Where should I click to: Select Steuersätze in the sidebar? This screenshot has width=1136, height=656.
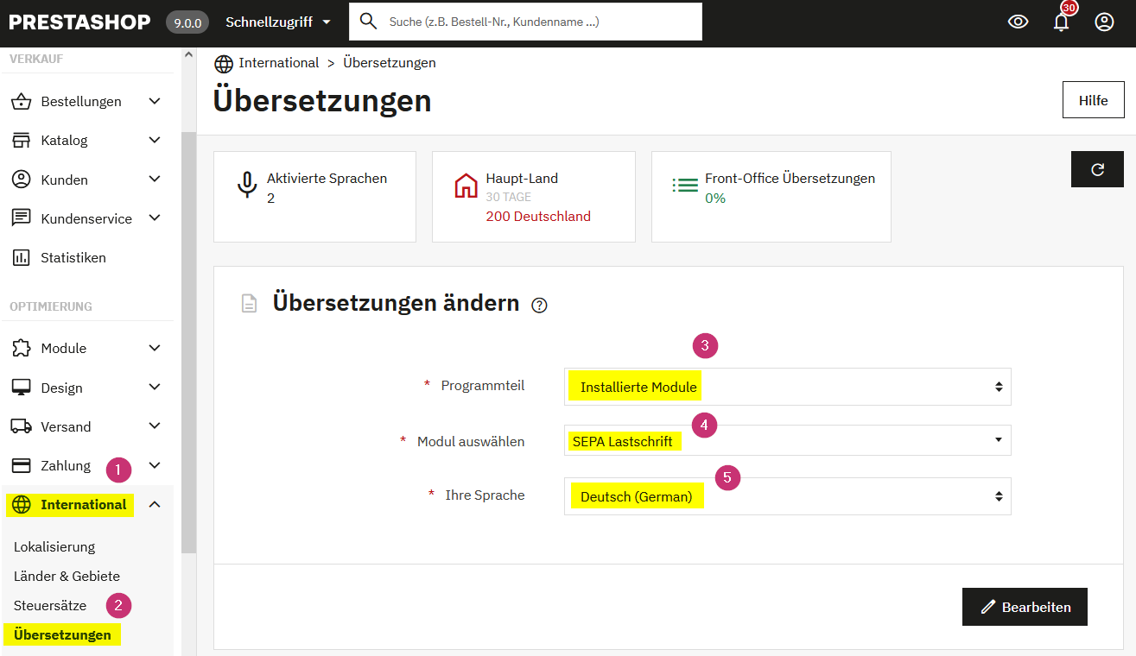tap(50, 605)
